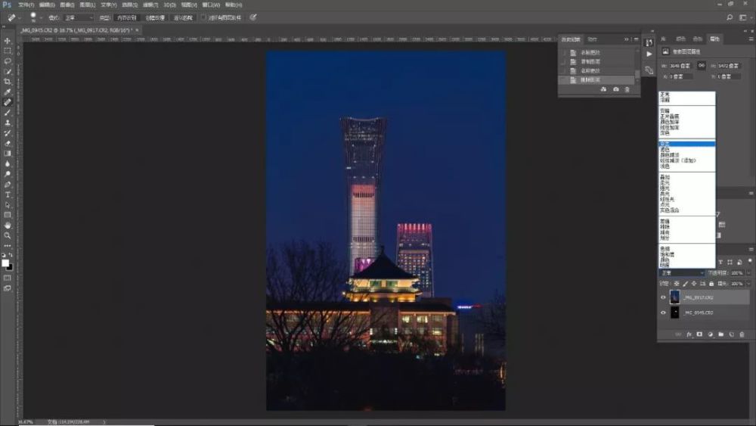Select the Lasso tool
This screenshot has width=756, height=426.
click(x=8, y=61)
